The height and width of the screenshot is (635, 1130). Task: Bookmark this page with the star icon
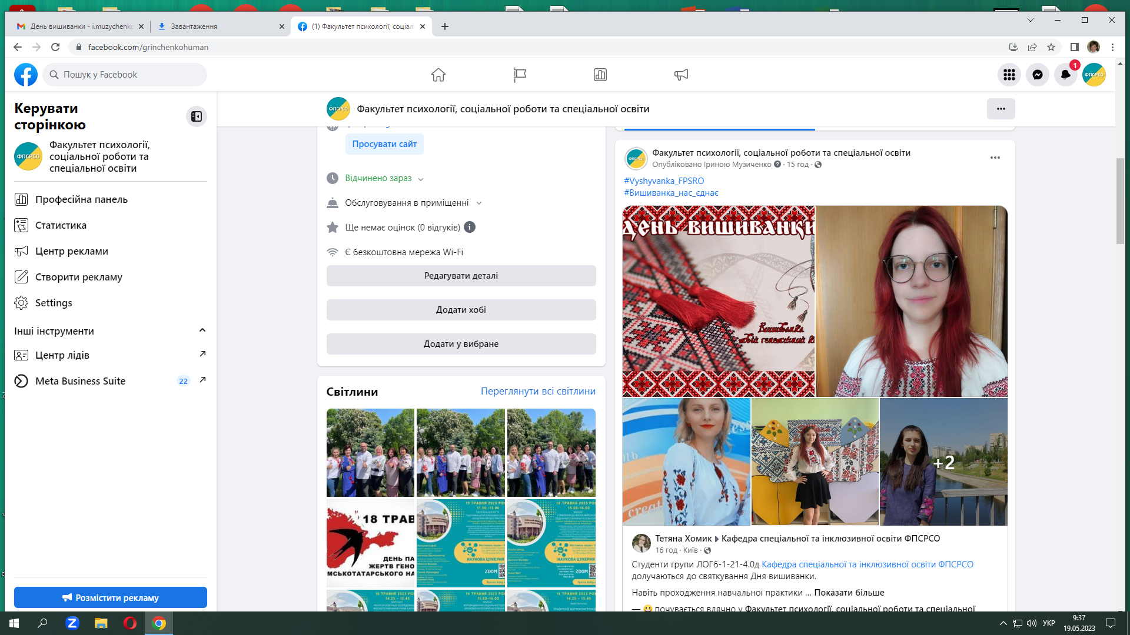tap(1051, 47)
